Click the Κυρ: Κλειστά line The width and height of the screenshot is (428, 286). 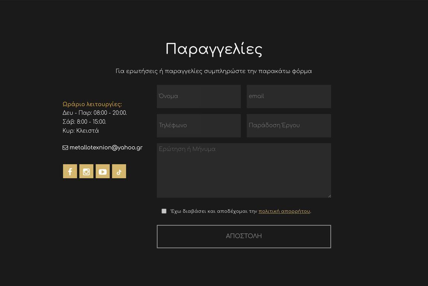(81, 131)
